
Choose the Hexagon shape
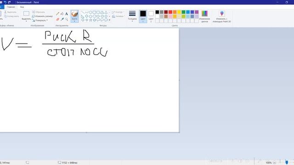coord(94,16)
